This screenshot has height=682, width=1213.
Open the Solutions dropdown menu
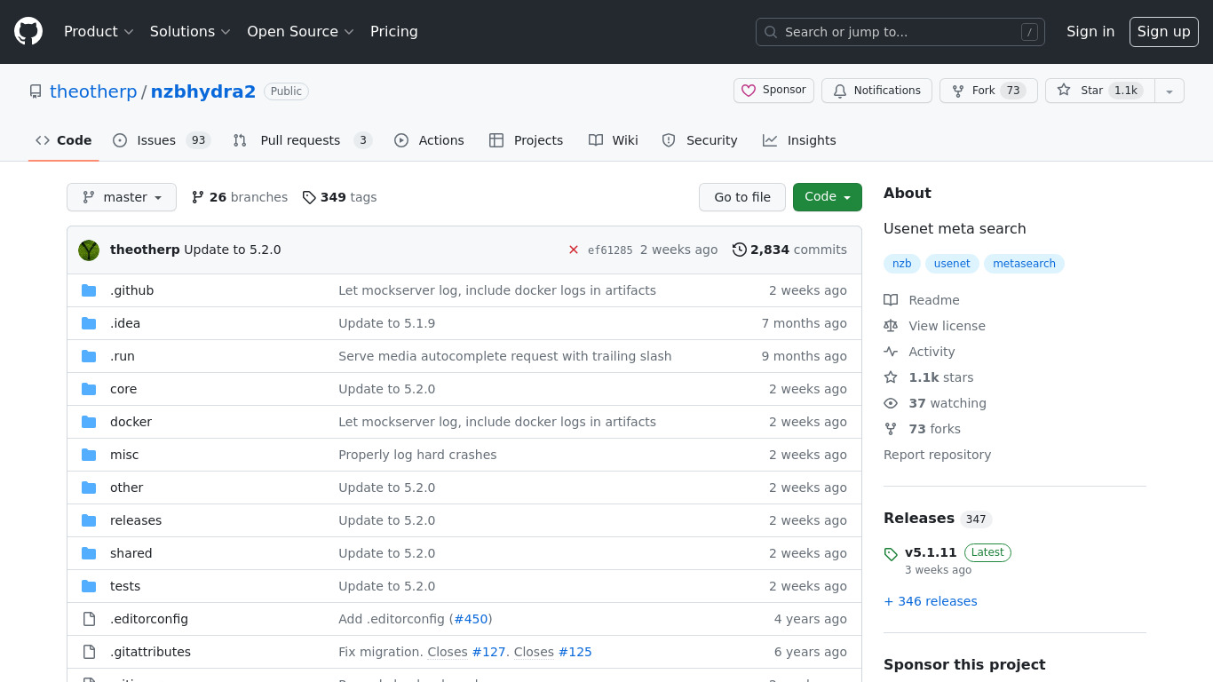pyautogui.click(x=190, y=31)
